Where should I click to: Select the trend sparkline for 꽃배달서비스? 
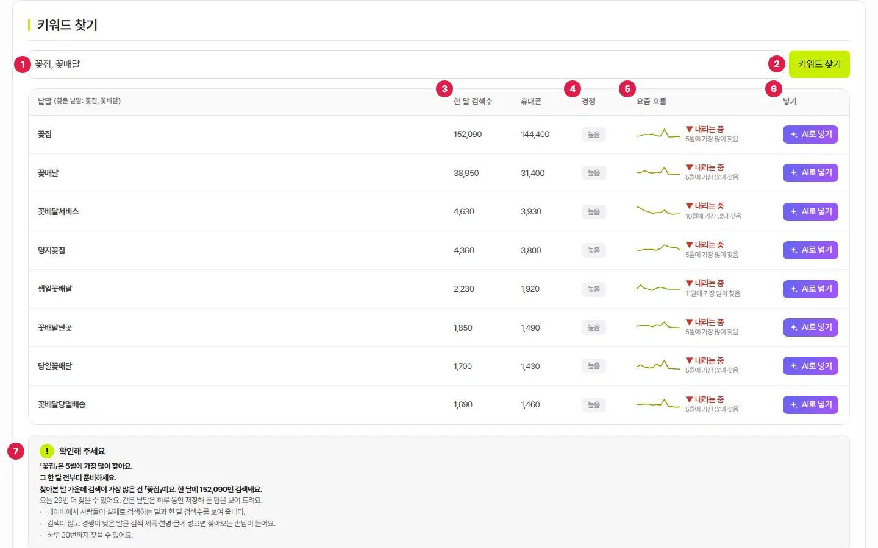[x=658, y=211]
